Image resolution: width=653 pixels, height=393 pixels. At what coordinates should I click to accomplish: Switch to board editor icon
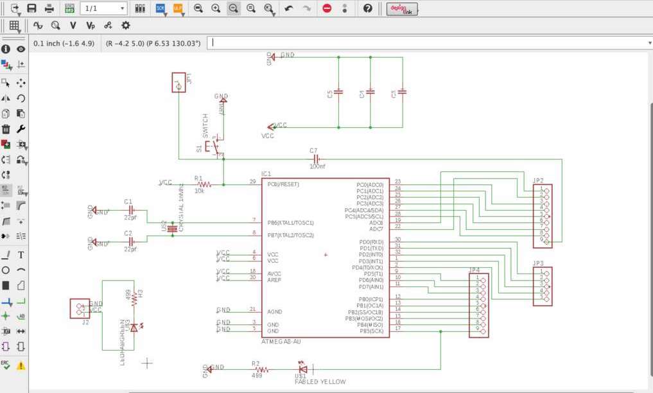[x=69, y=8]
